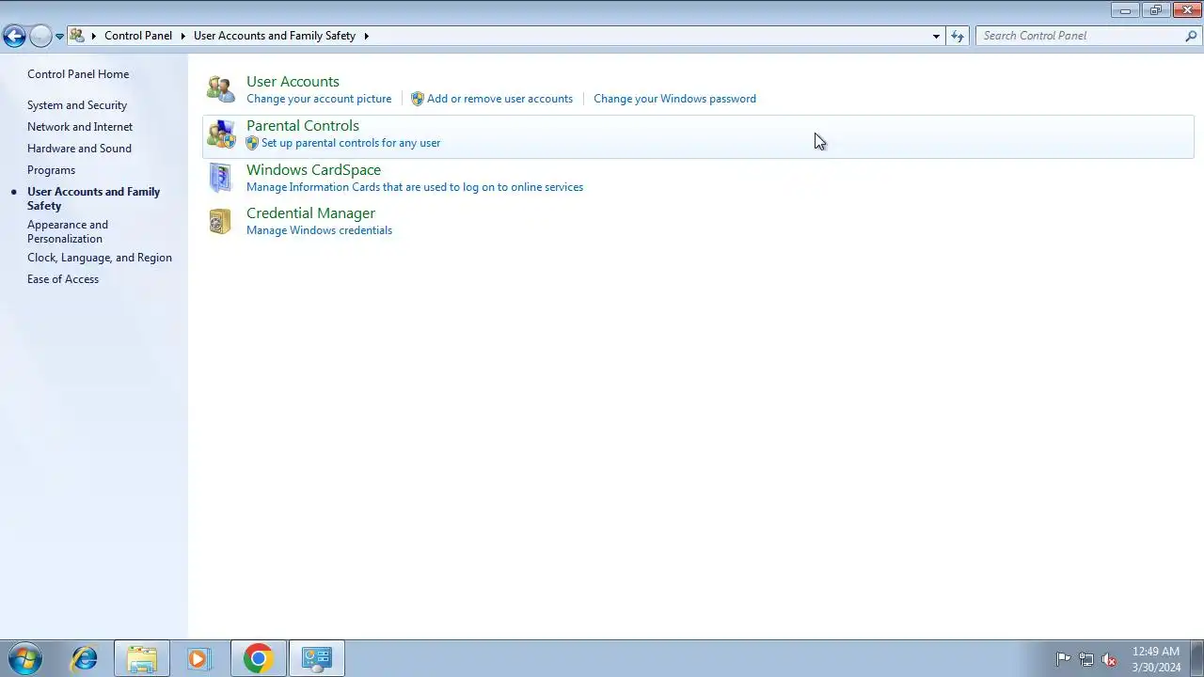
Task: Click shield icon beside Add or remove user accounts
Action: pos(418,99)
